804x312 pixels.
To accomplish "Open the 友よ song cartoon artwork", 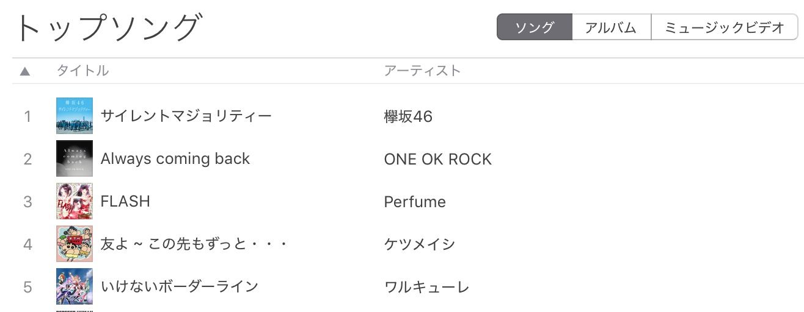I will pos(75,244).
